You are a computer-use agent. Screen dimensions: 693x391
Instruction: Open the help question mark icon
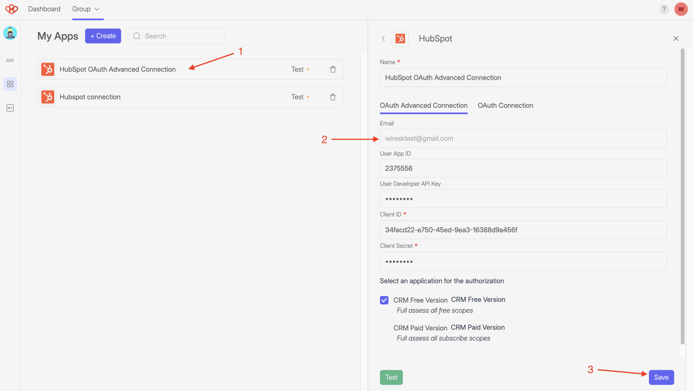pyautogui.click(x=664, y=9)
